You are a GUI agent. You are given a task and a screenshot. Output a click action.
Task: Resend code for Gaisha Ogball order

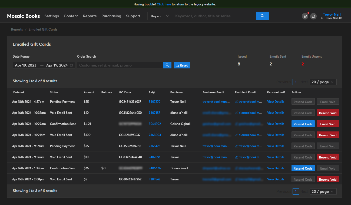[x=303, y=124]
